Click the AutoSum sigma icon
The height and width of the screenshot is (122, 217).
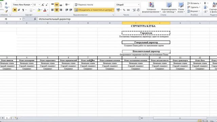[205, 3]
